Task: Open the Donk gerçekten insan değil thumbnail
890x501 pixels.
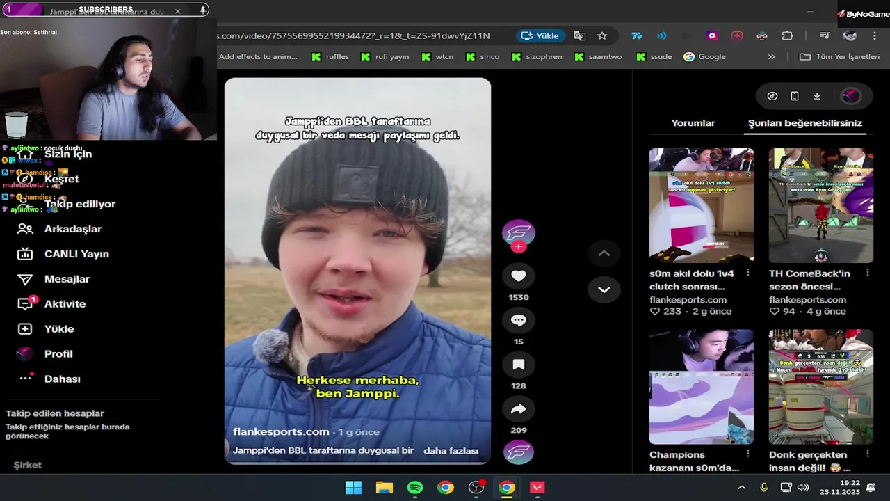Action: [x=820, y=387]
